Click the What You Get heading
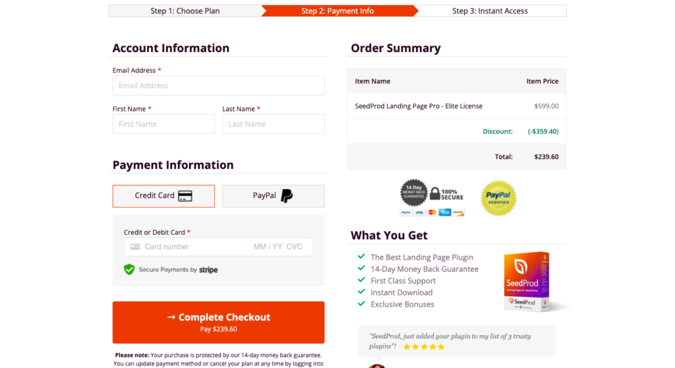Image resolution: width=675 pixels, height=368 pixels. [x=389, y=235]
